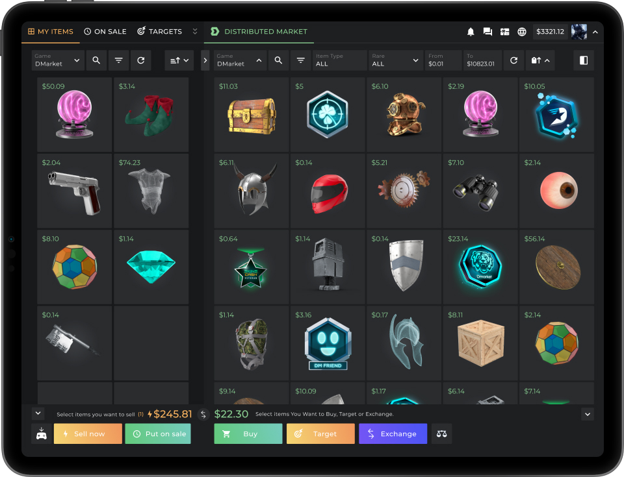Open the My Items Game DMarket dropdown
The image size is (624, 477).
coord(58,60)
